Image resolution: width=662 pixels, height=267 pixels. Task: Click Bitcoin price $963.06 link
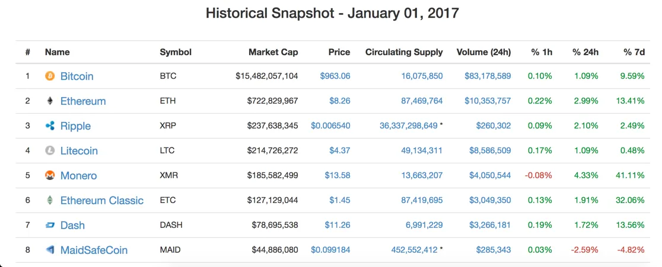coord(335,76)
